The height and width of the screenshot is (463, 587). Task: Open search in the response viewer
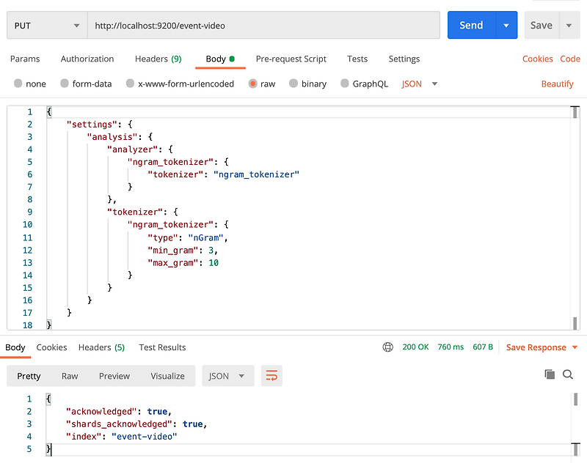pos(568,374)
